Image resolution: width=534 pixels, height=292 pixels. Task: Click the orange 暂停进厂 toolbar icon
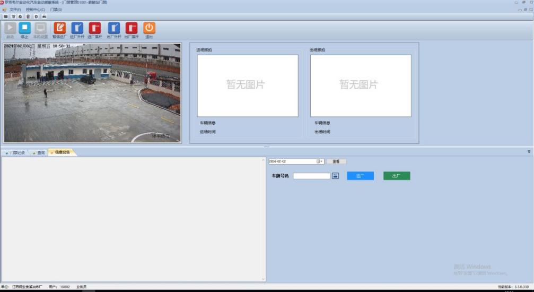click(60, 28)
